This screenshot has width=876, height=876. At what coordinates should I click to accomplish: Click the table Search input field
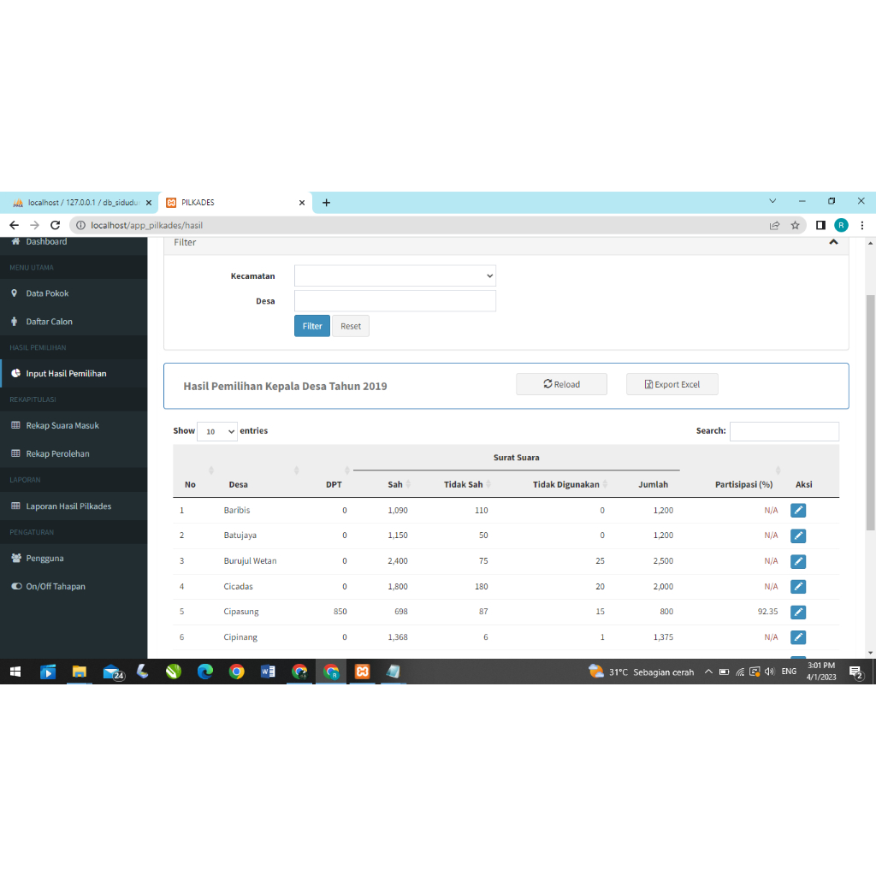784,431
